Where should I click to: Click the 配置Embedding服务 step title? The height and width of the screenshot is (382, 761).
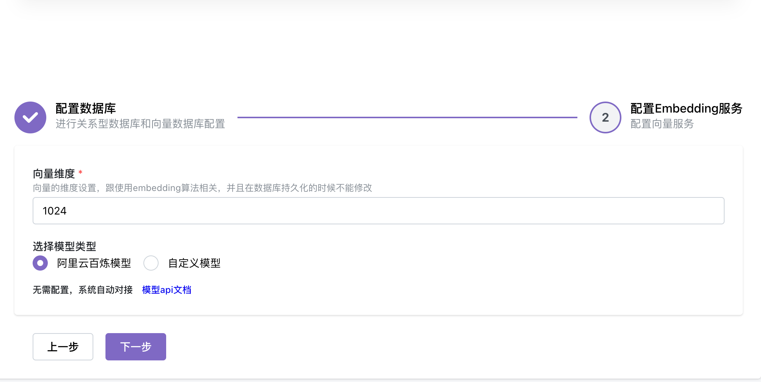pyautogui.click(x=686, y=108)
